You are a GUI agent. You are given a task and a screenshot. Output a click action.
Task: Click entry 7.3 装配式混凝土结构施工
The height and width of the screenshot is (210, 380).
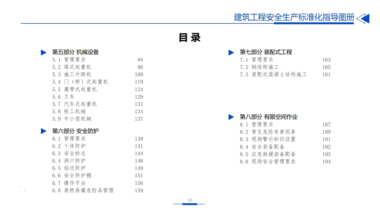tap(273, 74)
